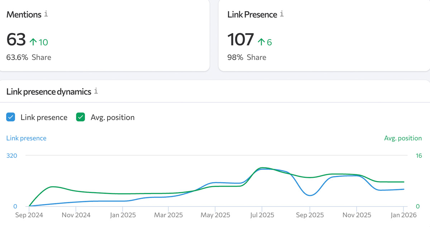The image size is (430, 227).
Task: Click the 98% Share text
Action: coord(247,57)
